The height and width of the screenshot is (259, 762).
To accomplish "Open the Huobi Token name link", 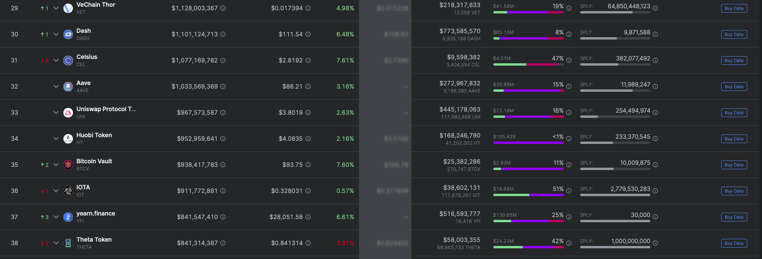I will 94,135.
